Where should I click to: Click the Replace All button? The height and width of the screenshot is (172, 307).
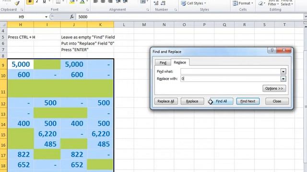point(166,101)
